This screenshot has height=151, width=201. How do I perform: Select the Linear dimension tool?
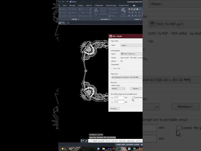click(112, 9)
